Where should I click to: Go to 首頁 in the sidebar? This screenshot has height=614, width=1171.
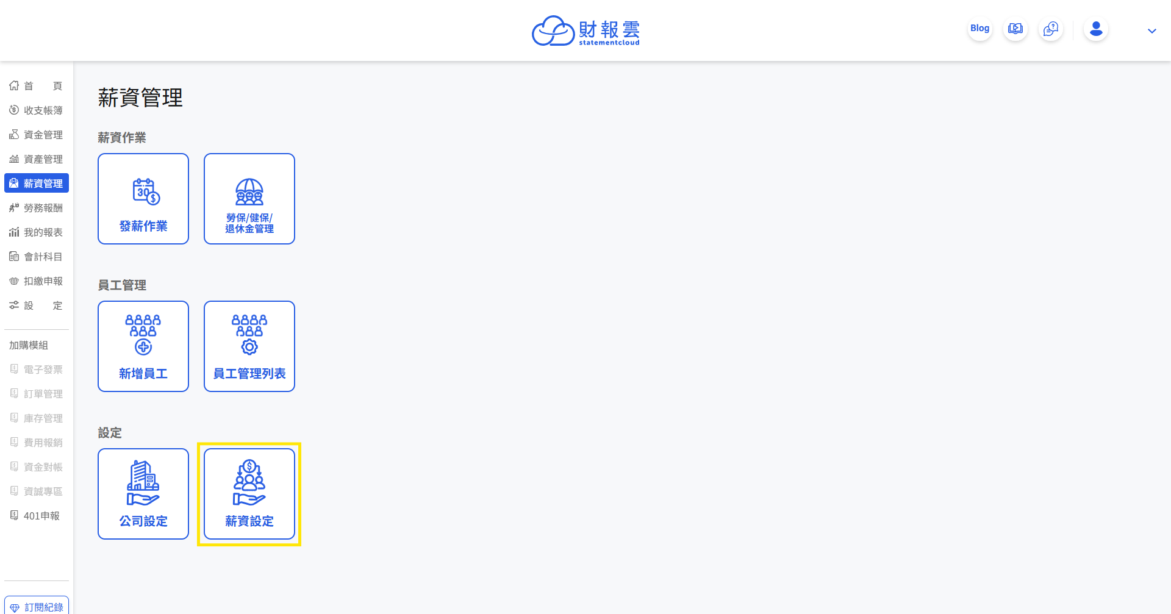37,86
